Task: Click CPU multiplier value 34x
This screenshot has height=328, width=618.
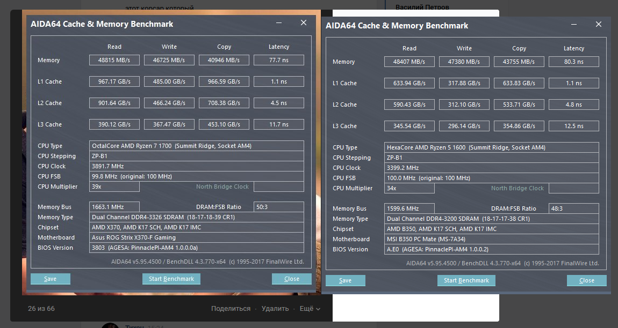Action: 409,188
